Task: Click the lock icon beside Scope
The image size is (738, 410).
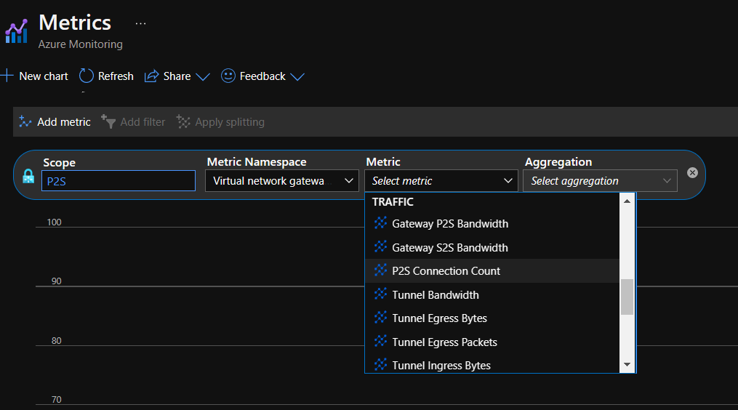Action: [28, 177]
